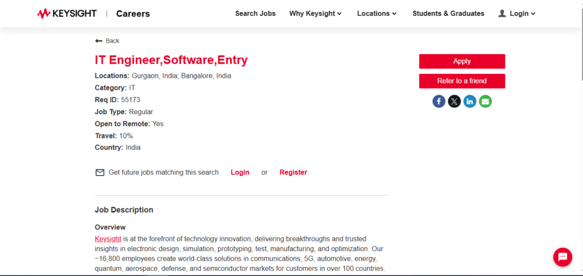
Task: Click the Keysight logo
Action: pyautogui.click(x=67, y=14)
